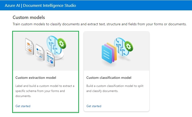192x117 pixels.
Task: Select the Custom classification model card illustration
Action: (x=117, y=51)
